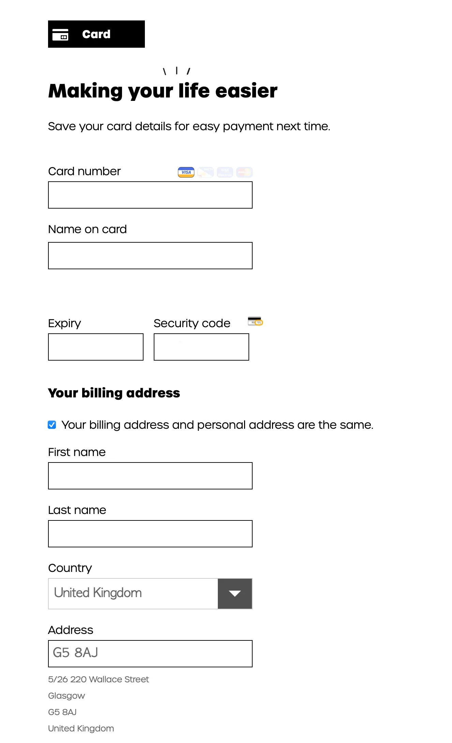Image resolution: width=452 pixels, height=743 pixels.
Task: Click the Making your life easier heading
Action: [x=163, y=91]
